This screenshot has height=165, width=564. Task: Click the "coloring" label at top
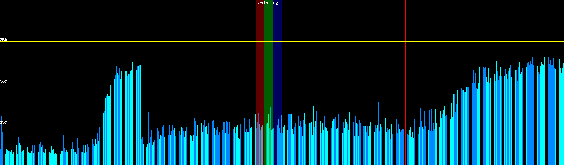click(268, 3)
